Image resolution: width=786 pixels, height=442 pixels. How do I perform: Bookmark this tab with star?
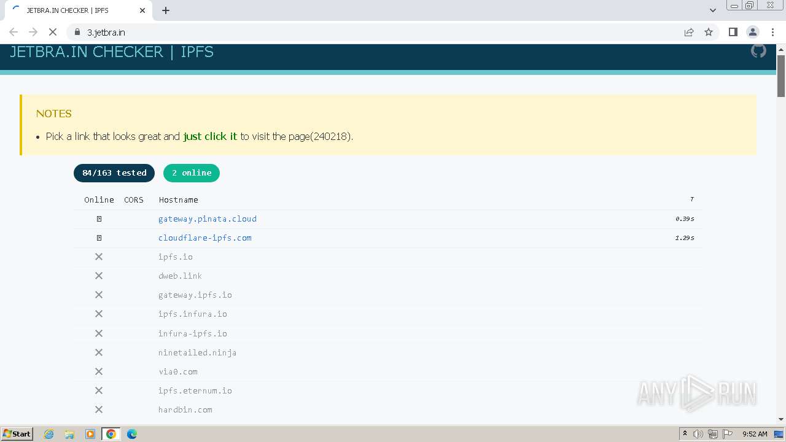(709, 32)
